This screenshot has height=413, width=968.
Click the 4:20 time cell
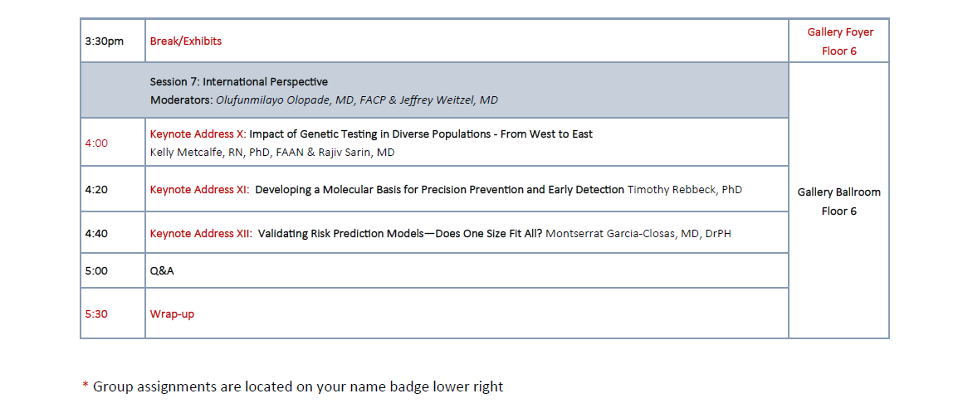[x=96, y=190]
